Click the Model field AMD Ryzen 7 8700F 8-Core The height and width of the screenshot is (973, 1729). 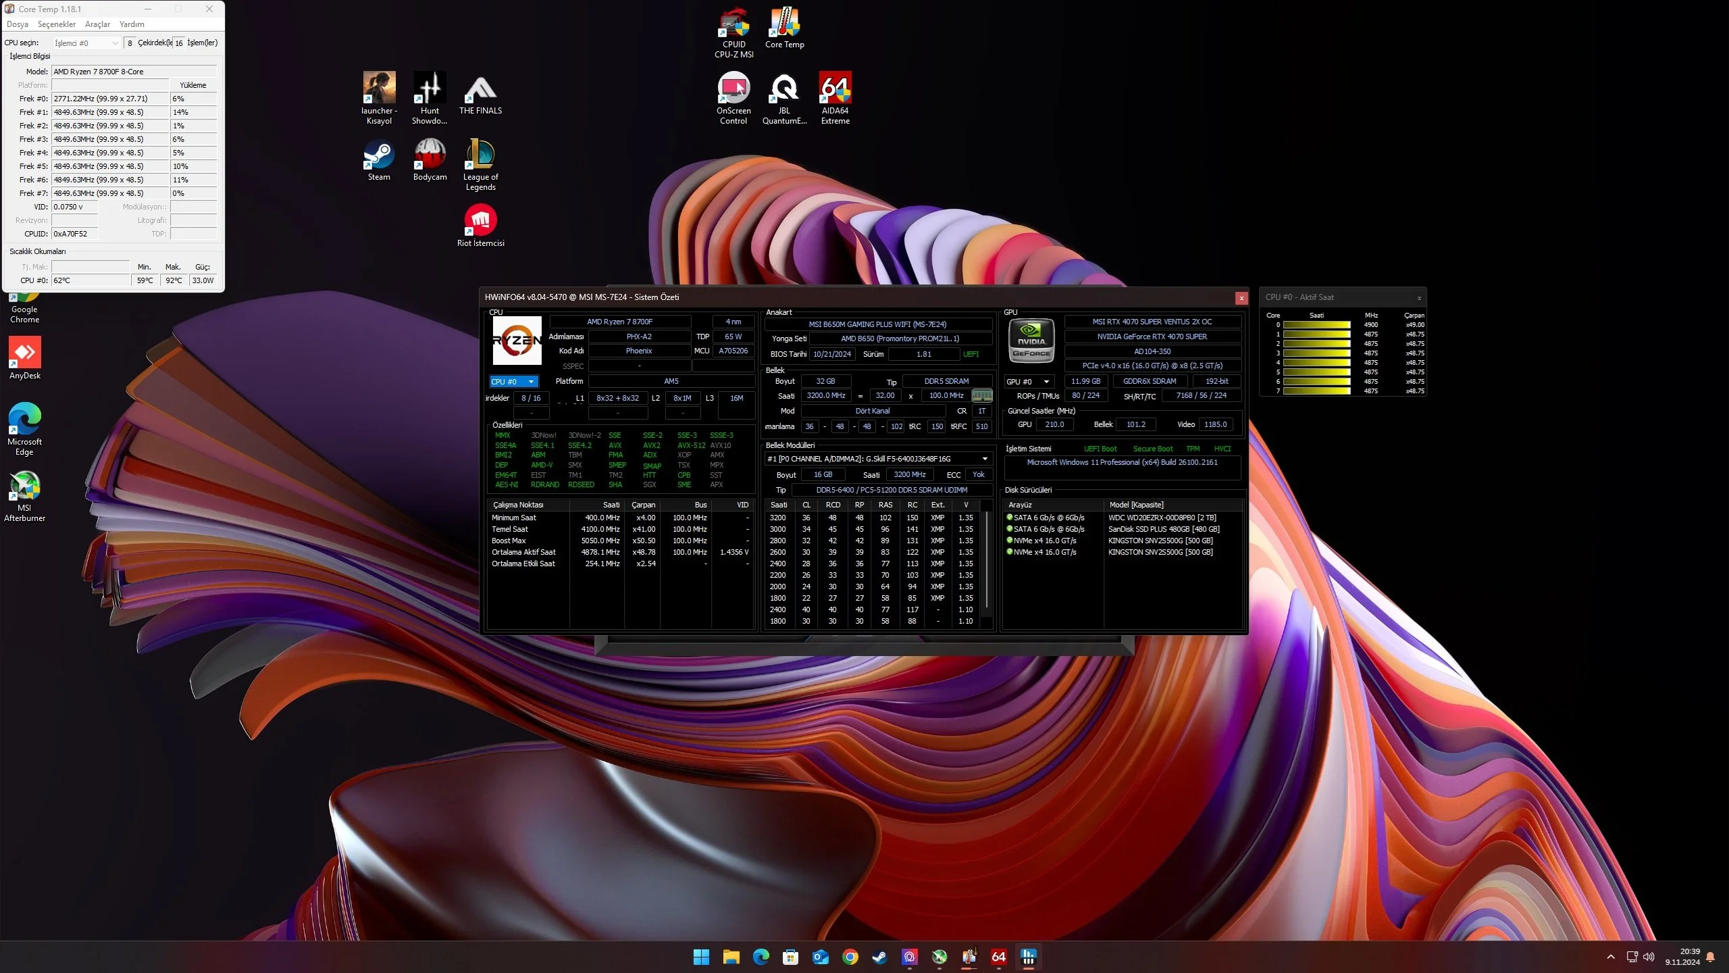coord(134,72)
